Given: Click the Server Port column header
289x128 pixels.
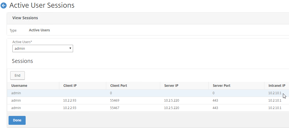Looking at the screenshot, I should coord(221,86).
